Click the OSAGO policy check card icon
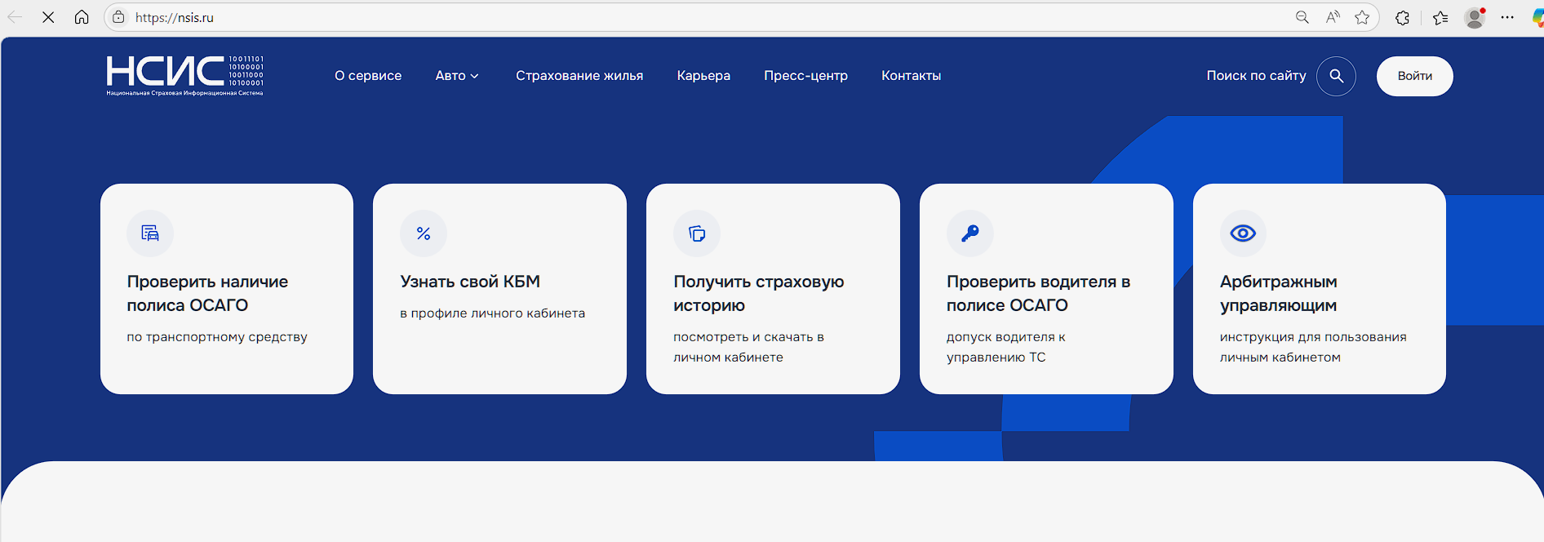The height and width of the screenshot is (542, 1544). (x=150, y=233)
